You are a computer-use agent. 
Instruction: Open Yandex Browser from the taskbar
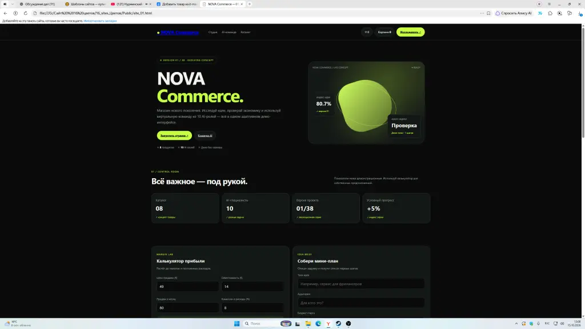click(x=328, y=323)
